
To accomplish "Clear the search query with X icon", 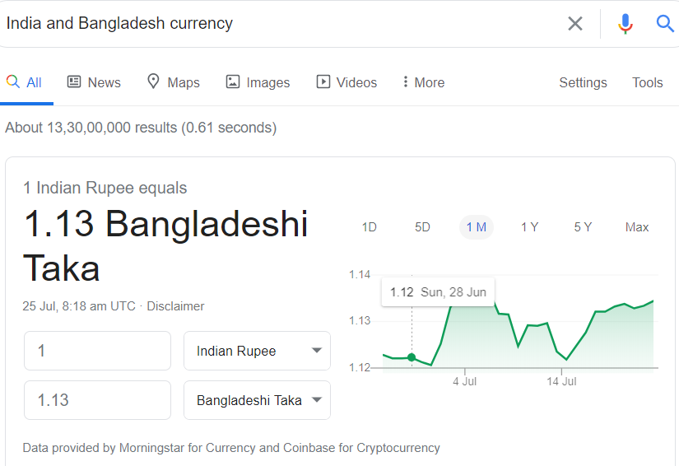I will point(575,23).
